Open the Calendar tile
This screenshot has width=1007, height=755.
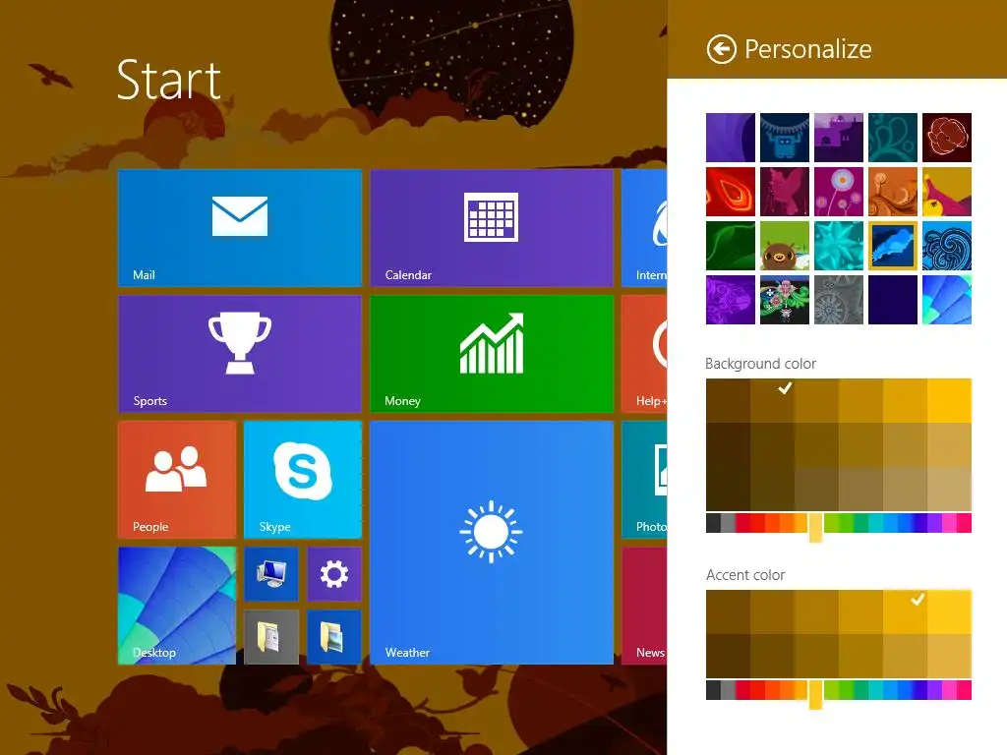point(492,227)
